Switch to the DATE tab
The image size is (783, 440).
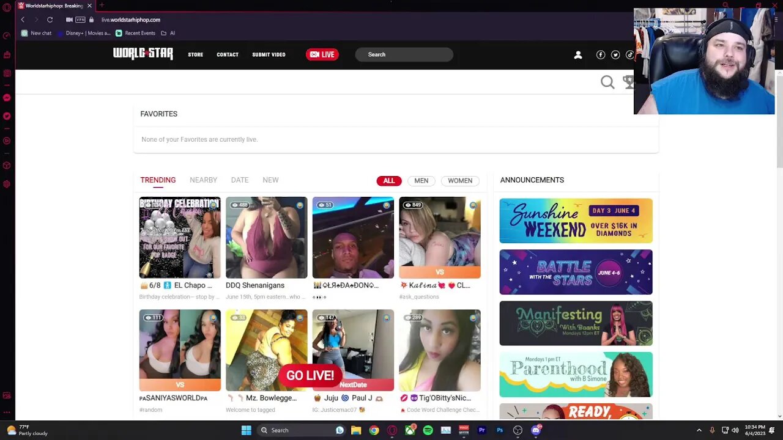click(240, 180)
